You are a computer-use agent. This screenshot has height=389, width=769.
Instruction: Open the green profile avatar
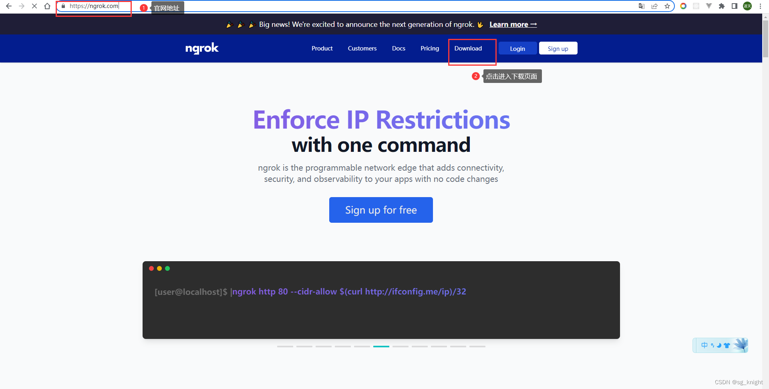point(747,6)
